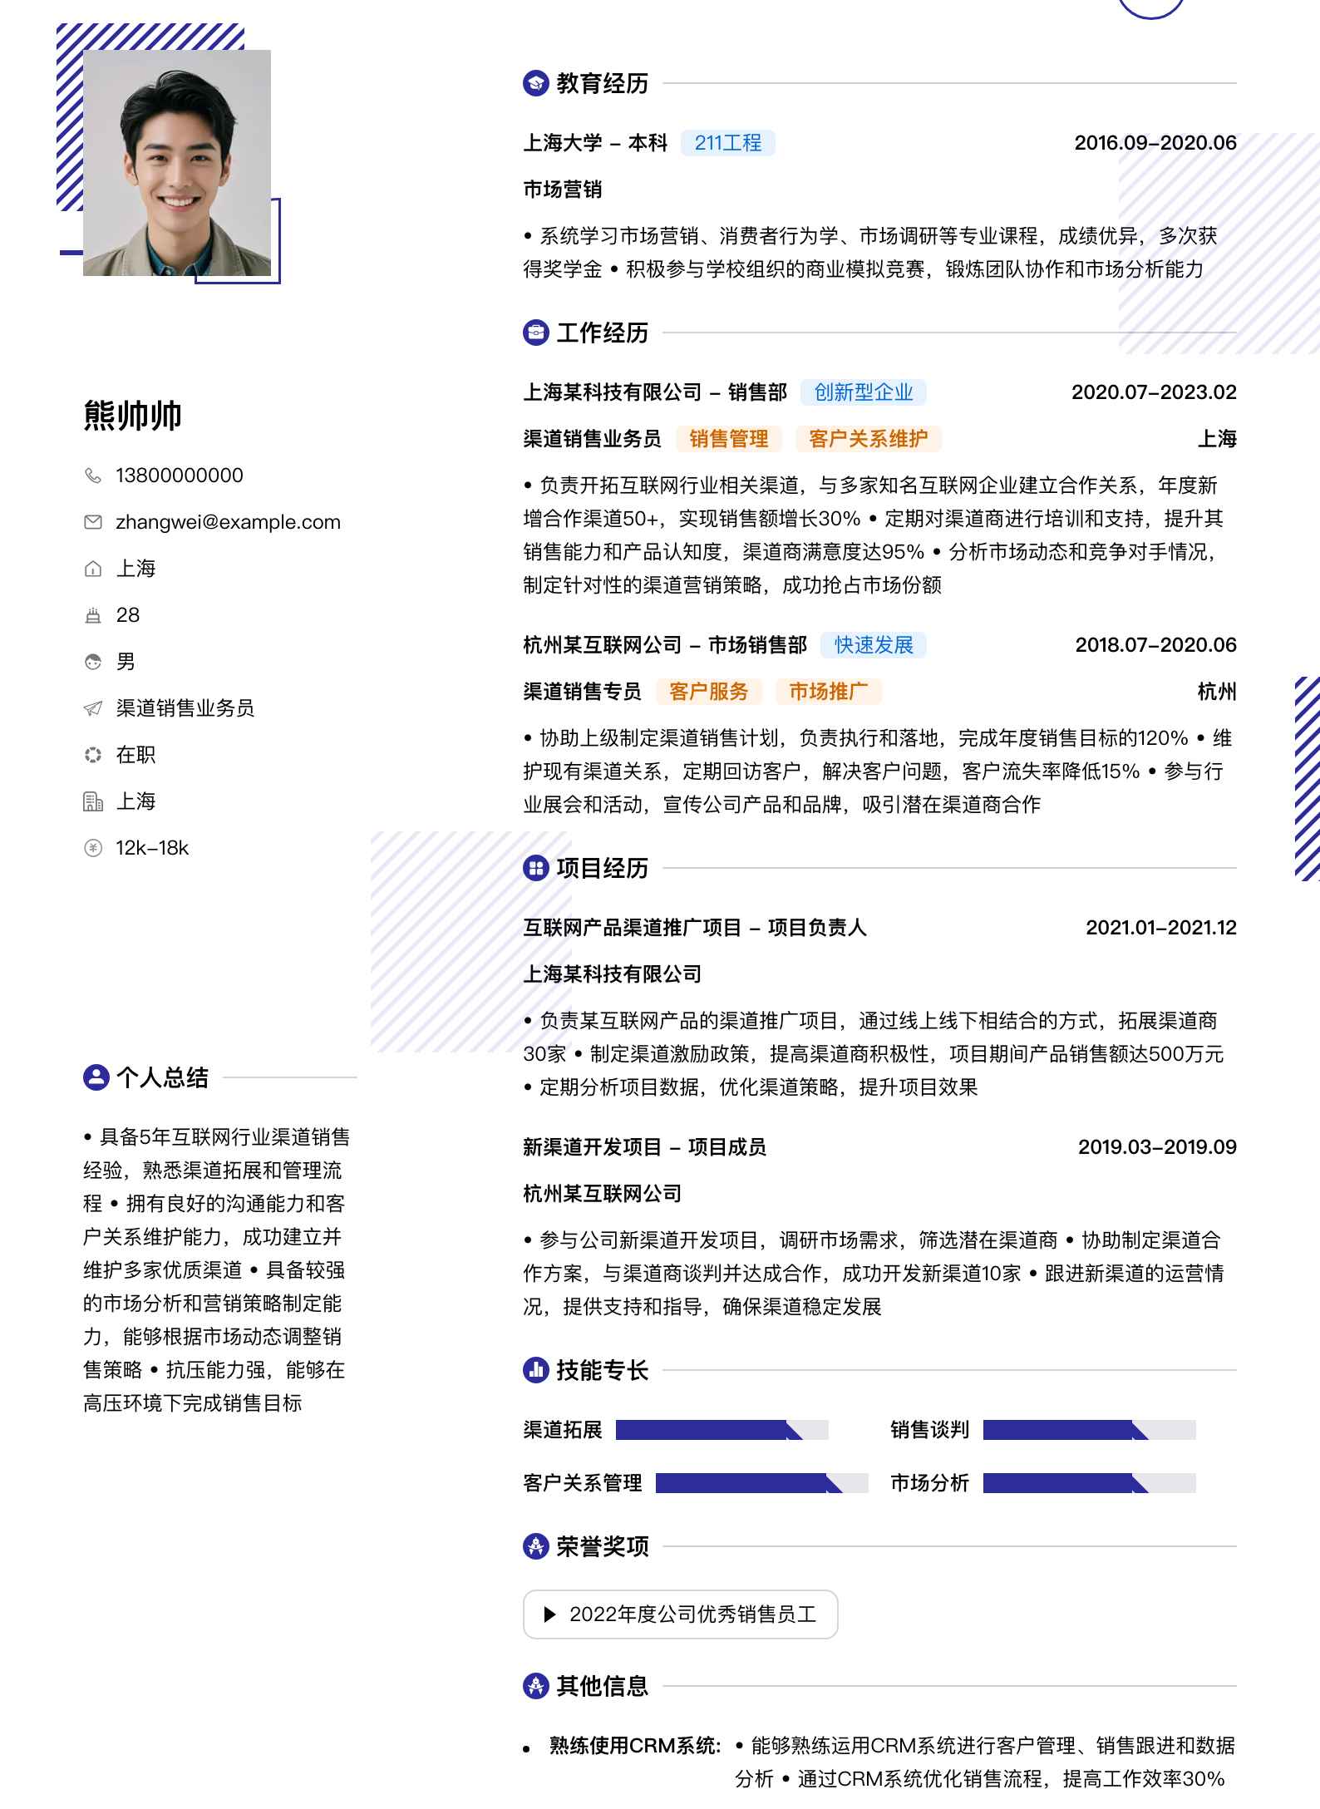Click the salary range 12k-18k

152,848
